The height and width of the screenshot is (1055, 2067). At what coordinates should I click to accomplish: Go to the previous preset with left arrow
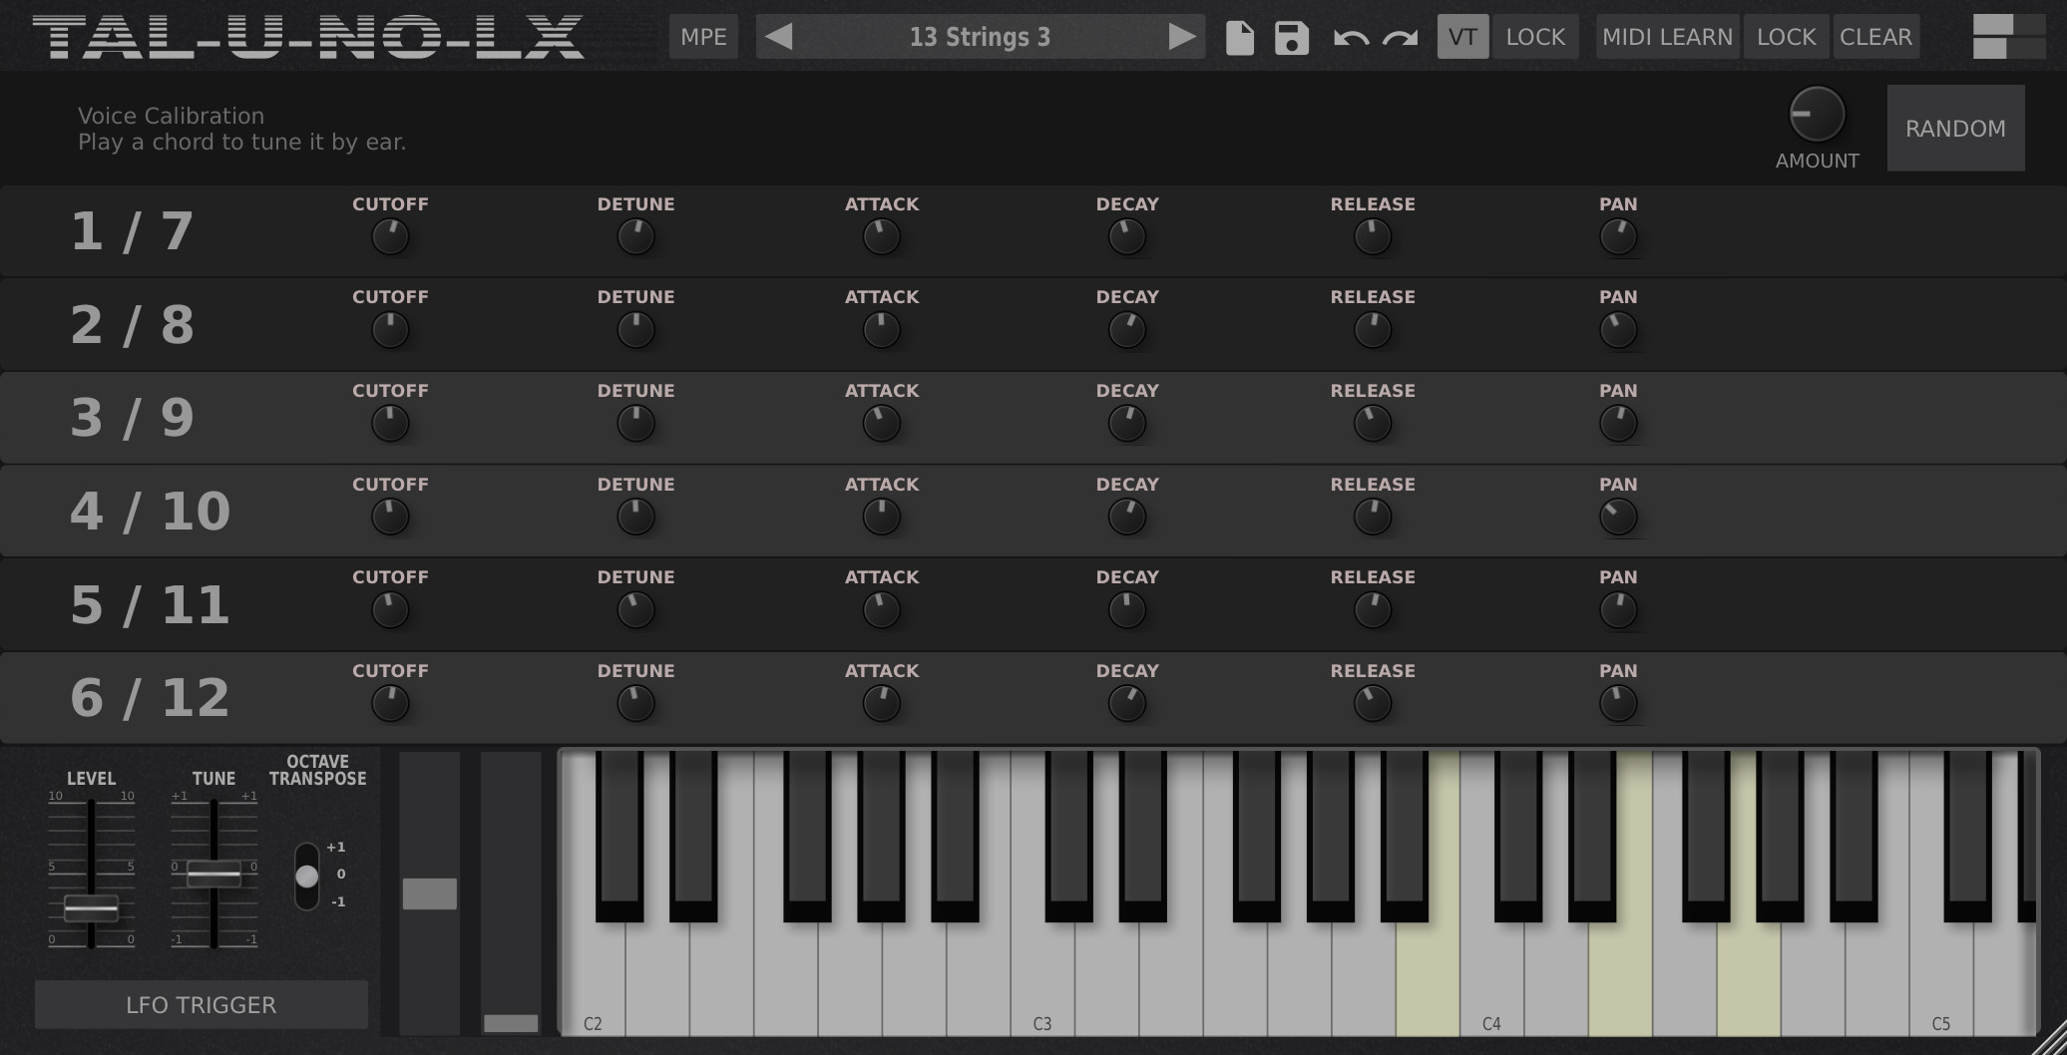click(x=779, y=37)
